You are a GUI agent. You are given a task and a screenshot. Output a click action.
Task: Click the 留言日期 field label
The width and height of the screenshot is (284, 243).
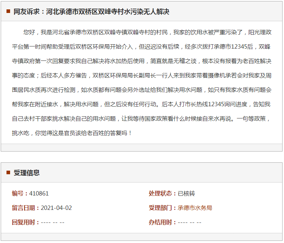click(26, 208)
